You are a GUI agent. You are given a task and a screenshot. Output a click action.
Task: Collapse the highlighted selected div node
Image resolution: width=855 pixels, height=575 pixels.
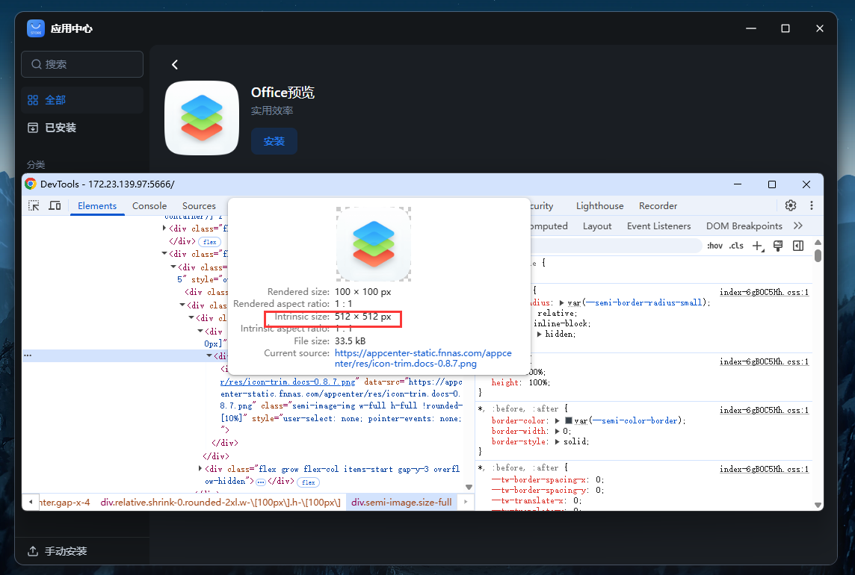click(x=209, y=355)
